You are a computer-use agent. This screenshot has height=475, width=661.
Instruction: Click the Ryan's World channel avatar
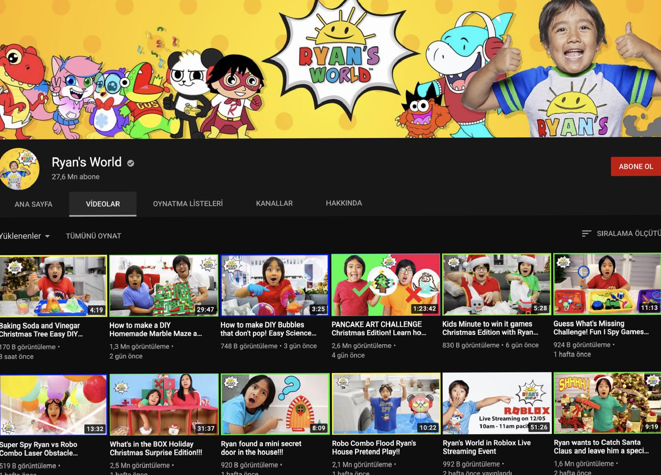[x=19, y=169]
